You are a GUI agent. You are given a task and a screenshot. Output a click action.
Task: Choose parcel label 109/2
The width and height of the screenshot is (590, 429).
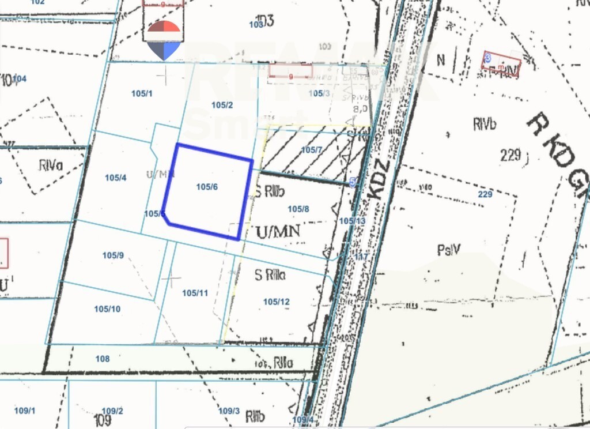click(112, 411)
